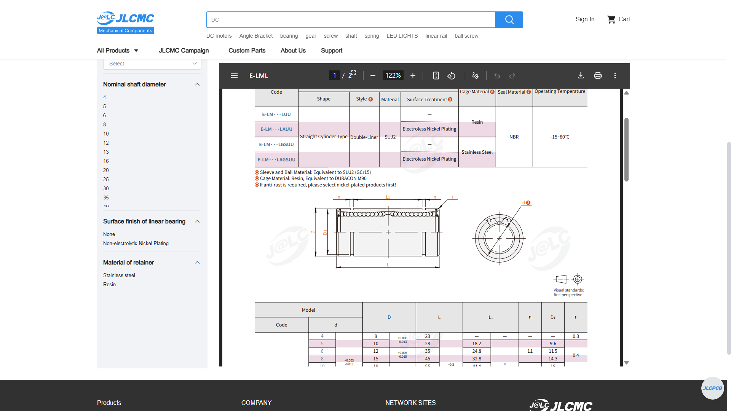Select shaft diameter 25 filter

tap(106, 180)
